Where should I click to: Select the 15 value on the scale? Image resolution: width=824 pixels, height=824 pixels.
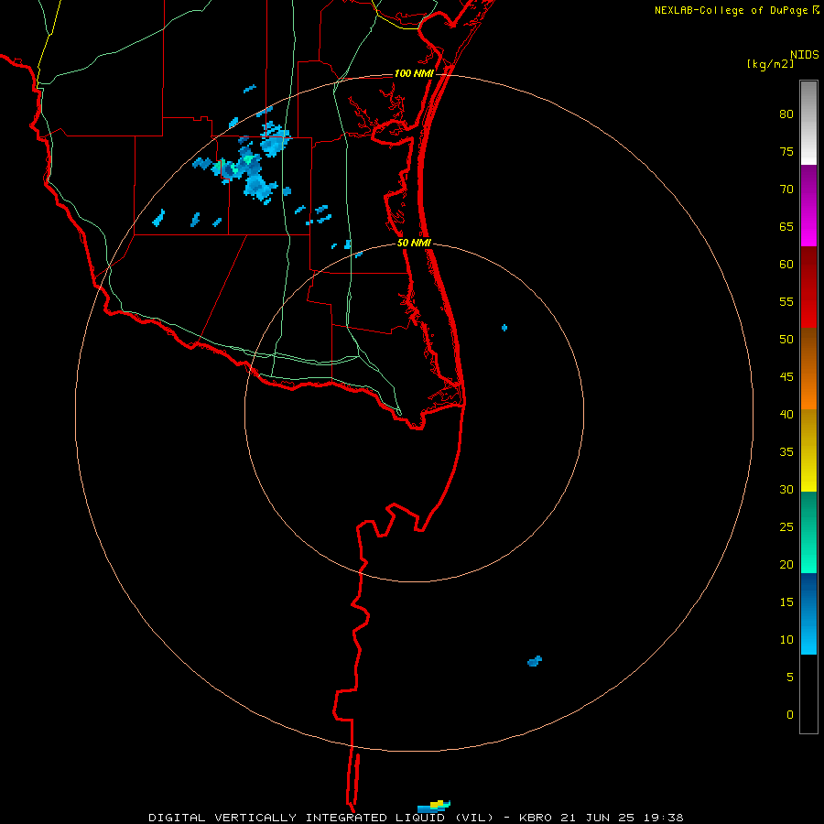[x=786, y=602]
